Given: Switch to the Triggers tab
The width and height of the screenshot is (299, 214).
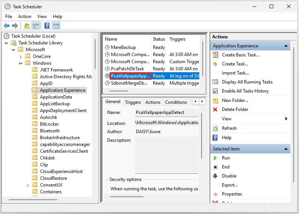Looking at the screenshot, I should point(133,102).
